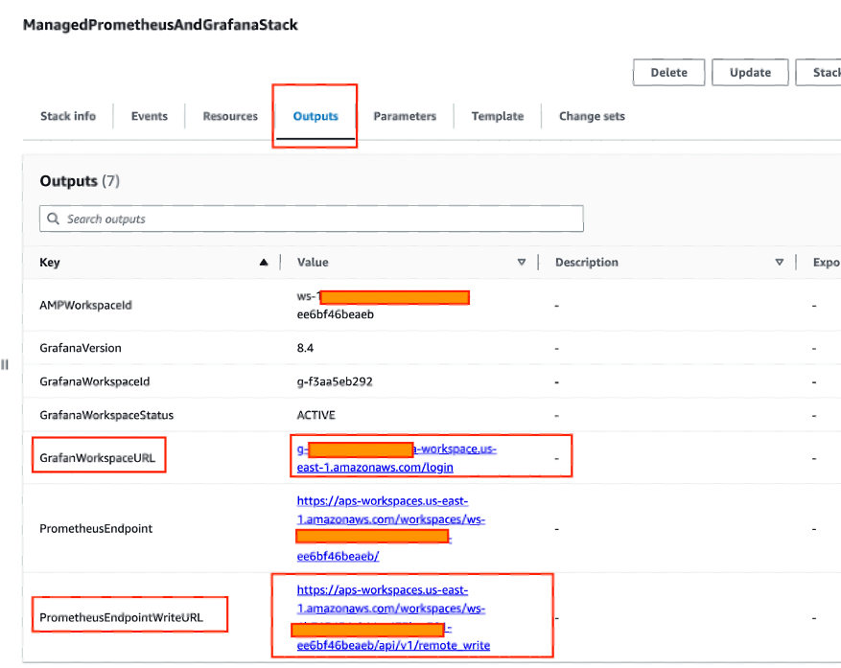Open the Value column filter dropdown
Screen dimensions: 841x668
pos(521,262)
